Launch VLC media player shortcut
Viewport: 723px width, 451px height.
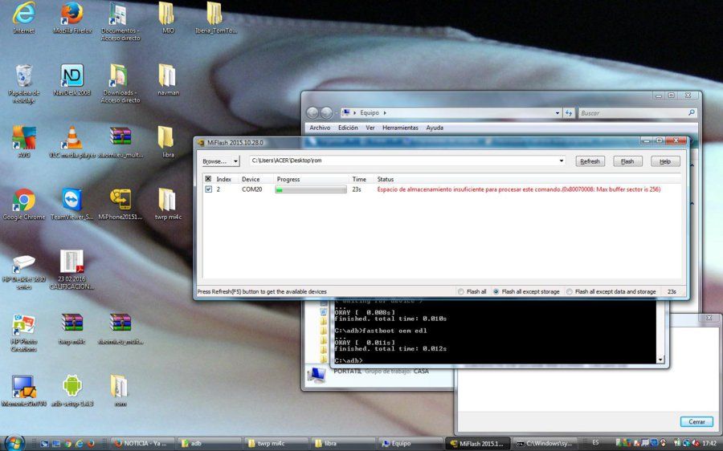tap(72, 142)
